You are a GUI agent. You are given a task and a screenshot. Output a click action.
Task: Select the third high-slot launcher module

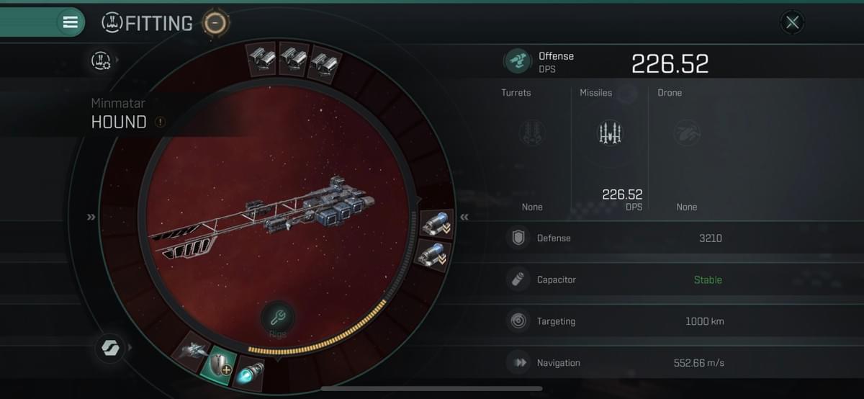pos(325,63)
